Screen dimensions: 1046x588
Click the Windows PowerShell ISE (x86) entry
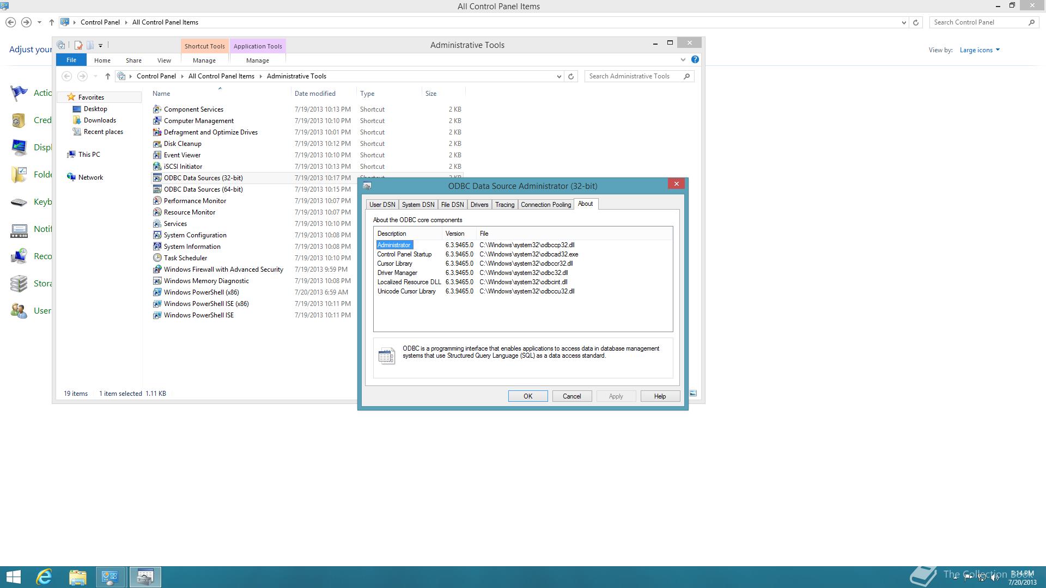206,304
